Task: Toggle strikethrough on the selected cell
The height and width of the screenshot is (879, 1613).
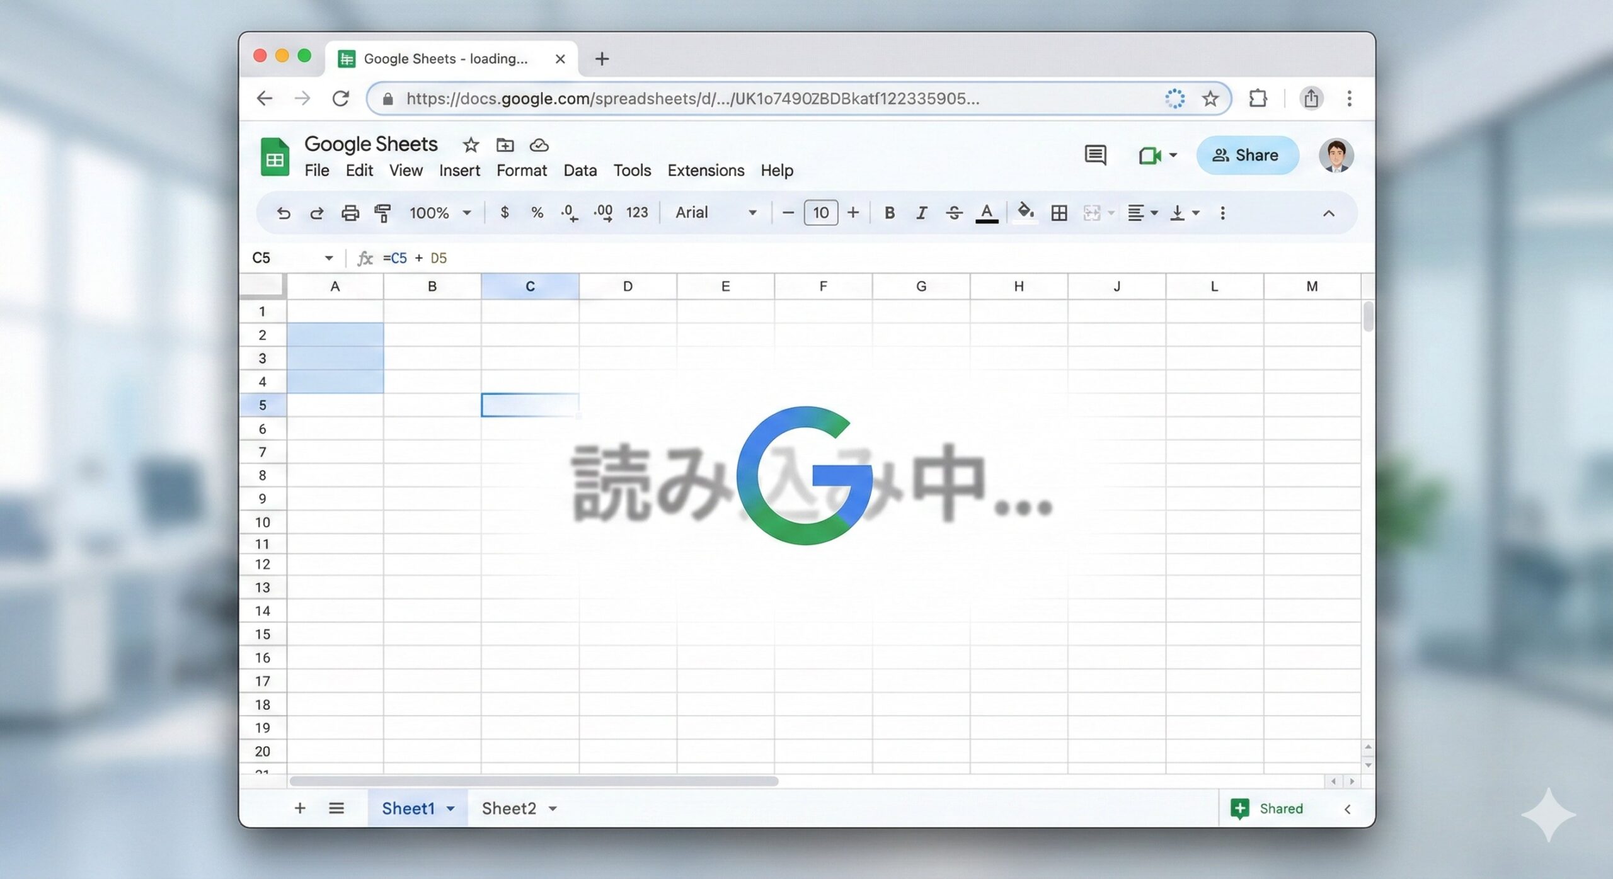Action: [954, 213]
